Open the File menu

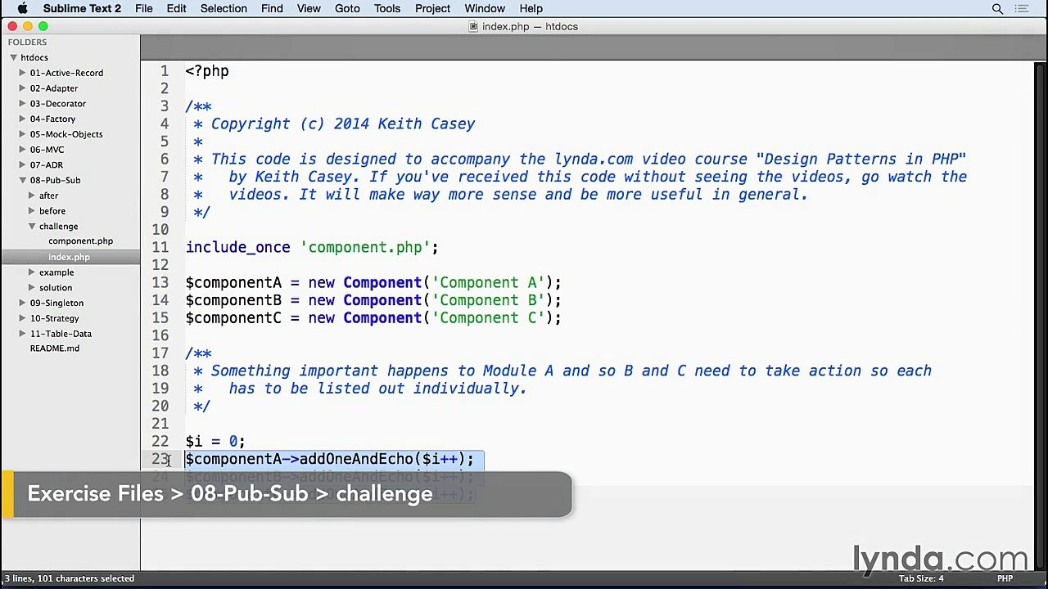click(143, 9)
